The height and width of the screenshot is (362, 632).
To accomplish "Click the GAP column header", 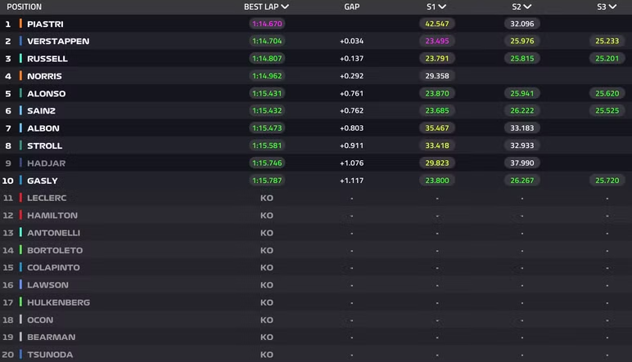I will click(x=351, y=7).
